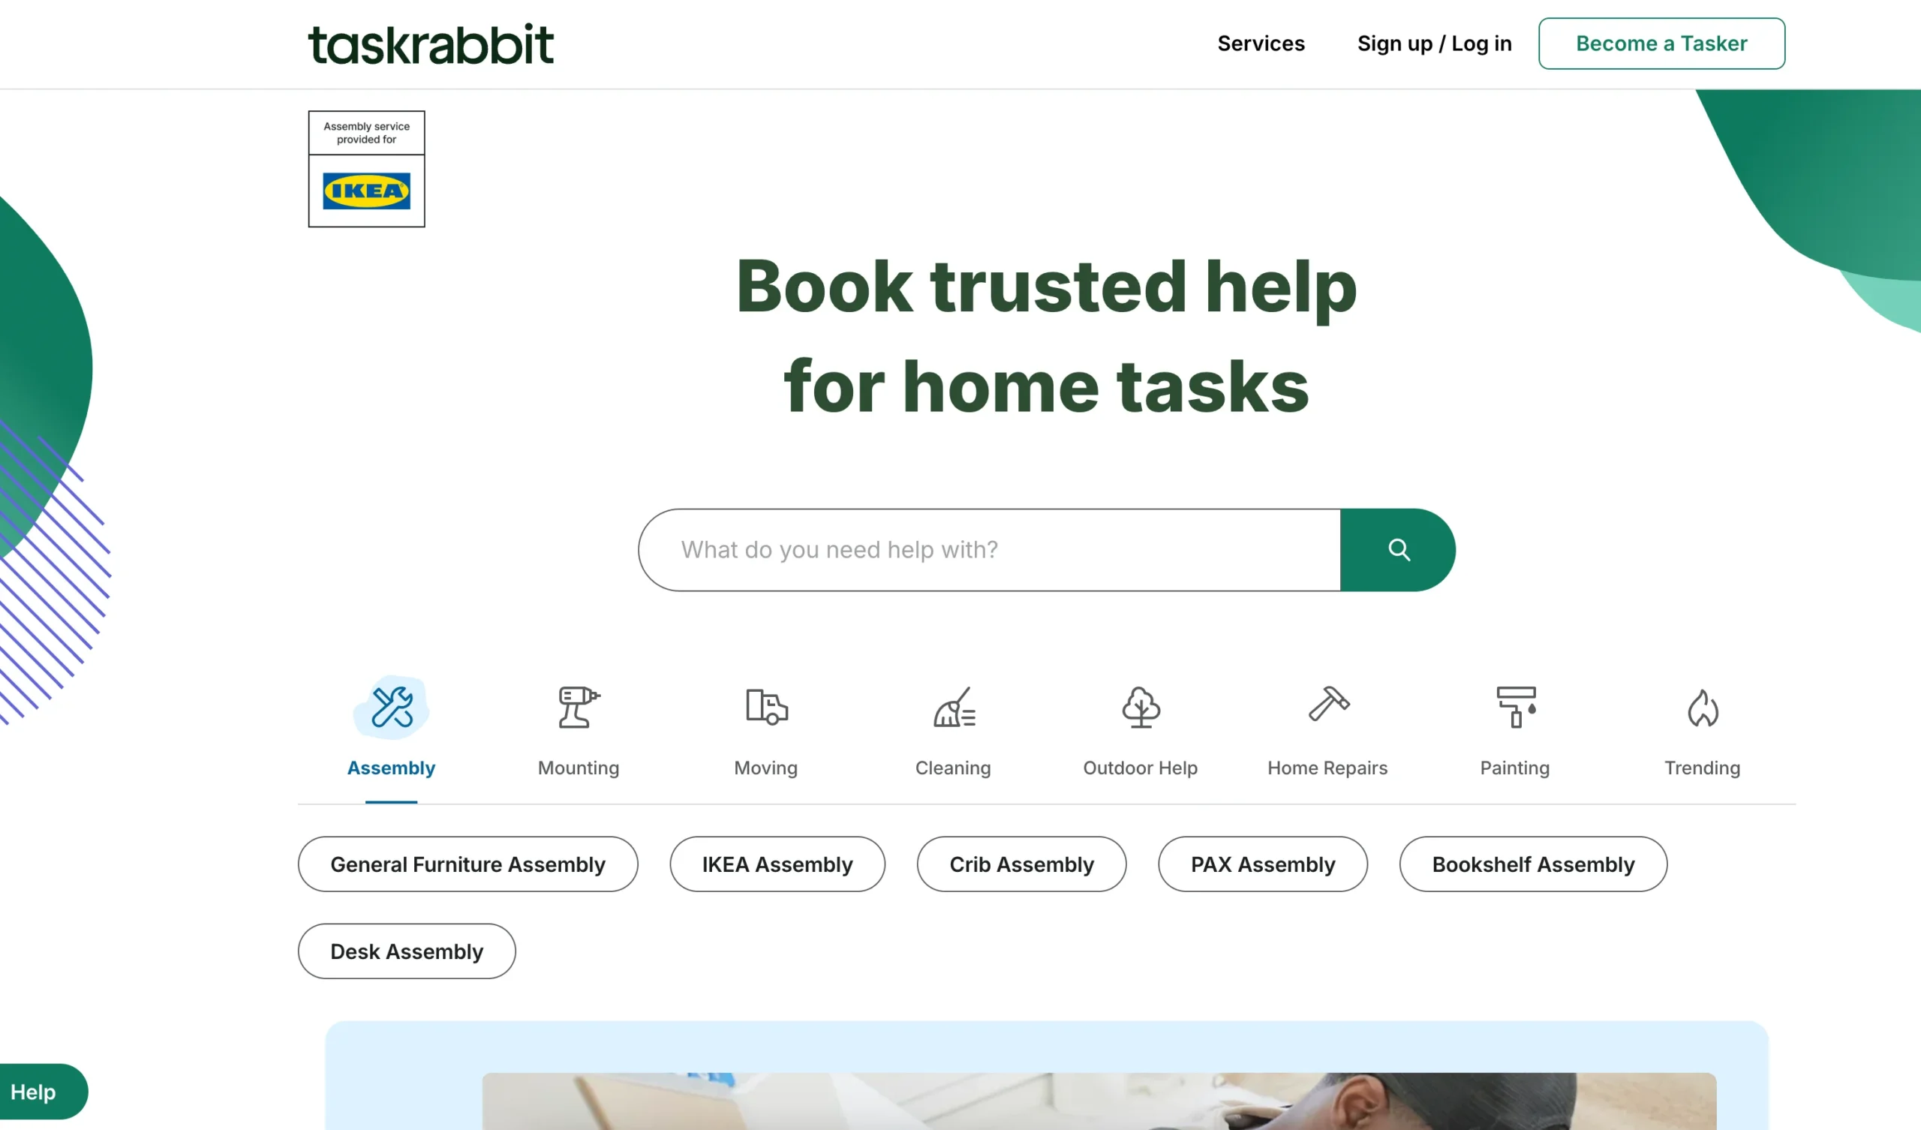Click the Become a Tasker button
The width and height of the screenshot is (1921, 1130).
pos(1661,43)
